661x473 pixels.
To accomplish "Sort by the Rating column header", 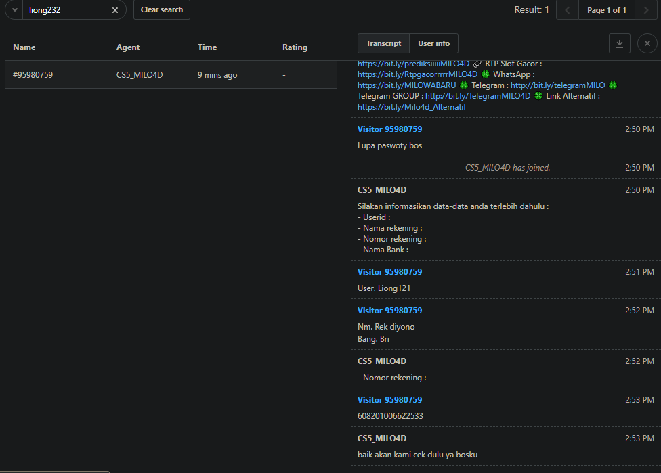I will click(x=295, y=47).
